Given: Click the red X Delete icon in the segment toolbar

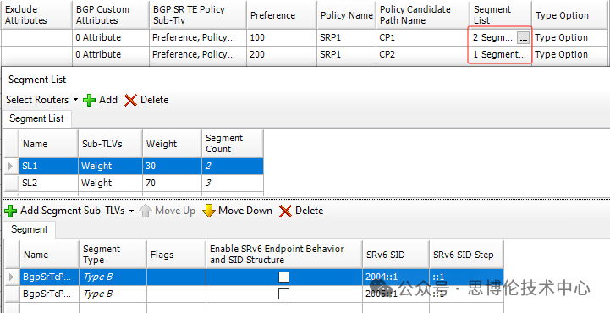Looking at the screenshot, I should tap(286, 211).
